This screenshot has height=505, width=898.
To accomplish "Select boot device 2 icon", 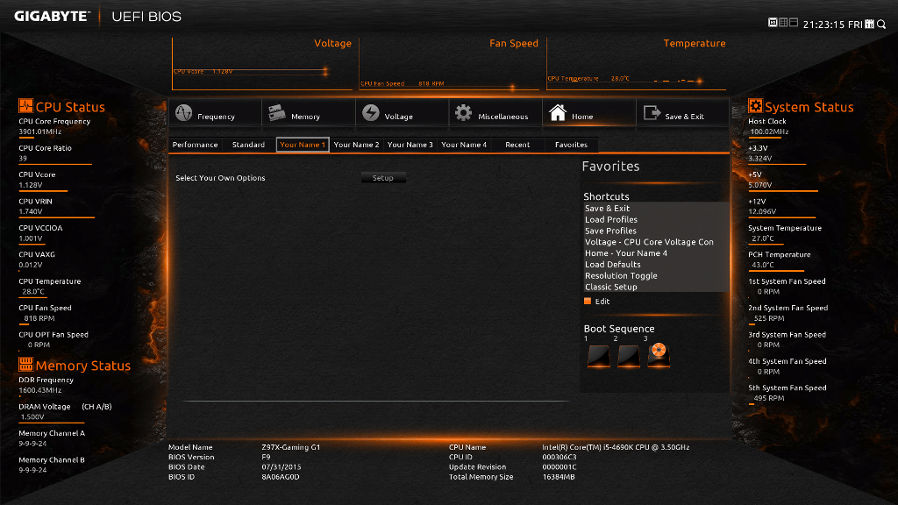I will tap(628, 356).
